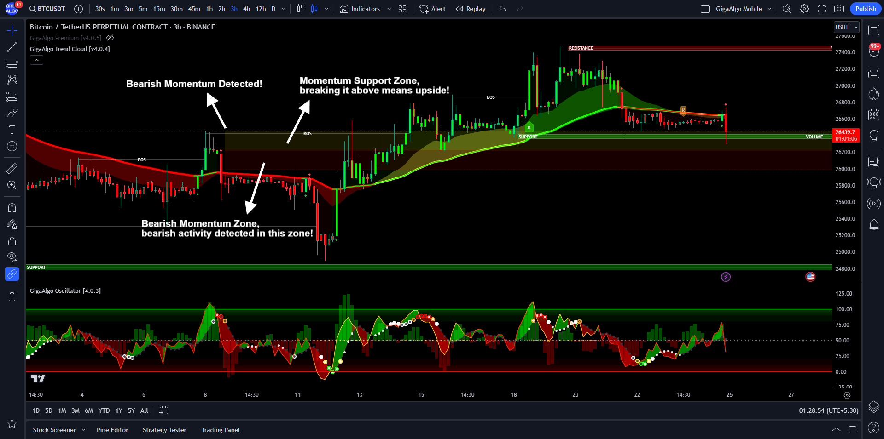Screen dimensions: 884x439
Task: Open the help center question icon
Action: [x=873, y=428]
